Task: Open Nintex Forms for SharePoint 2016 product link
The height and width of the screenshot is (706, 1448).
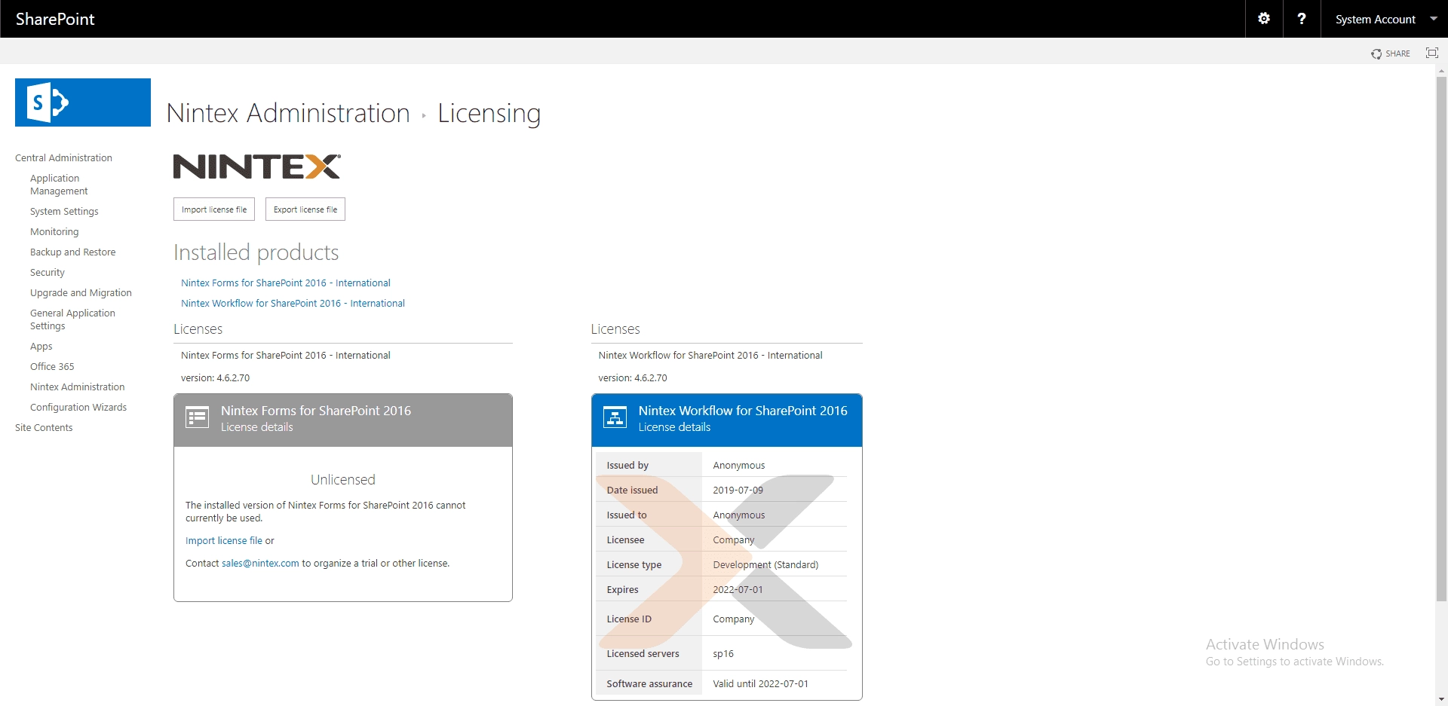Action: pyautogui.click(x=286, y=283)
